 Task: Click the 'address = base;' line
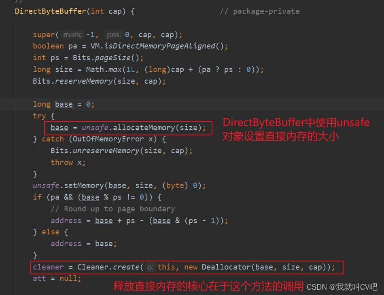pyautogui.click(x=84, y=244)
